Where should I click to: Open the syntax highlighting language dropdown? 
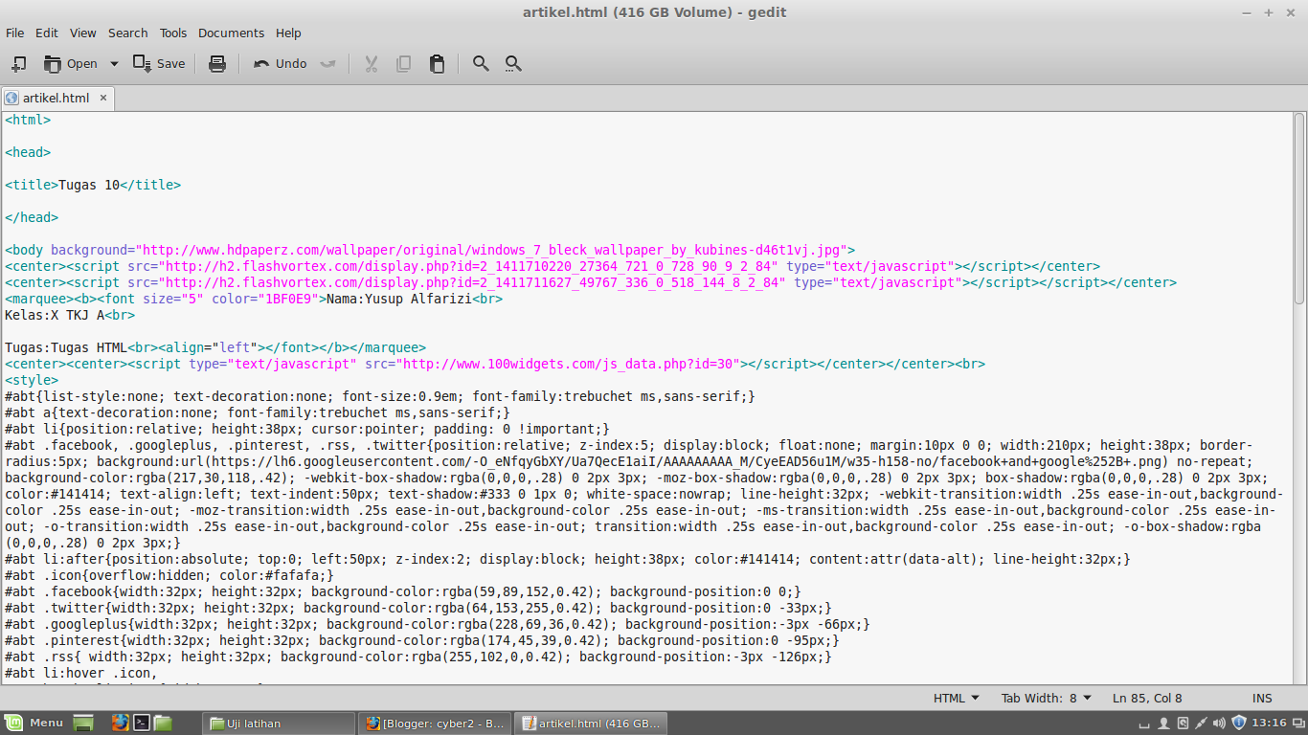coord(955,698)
